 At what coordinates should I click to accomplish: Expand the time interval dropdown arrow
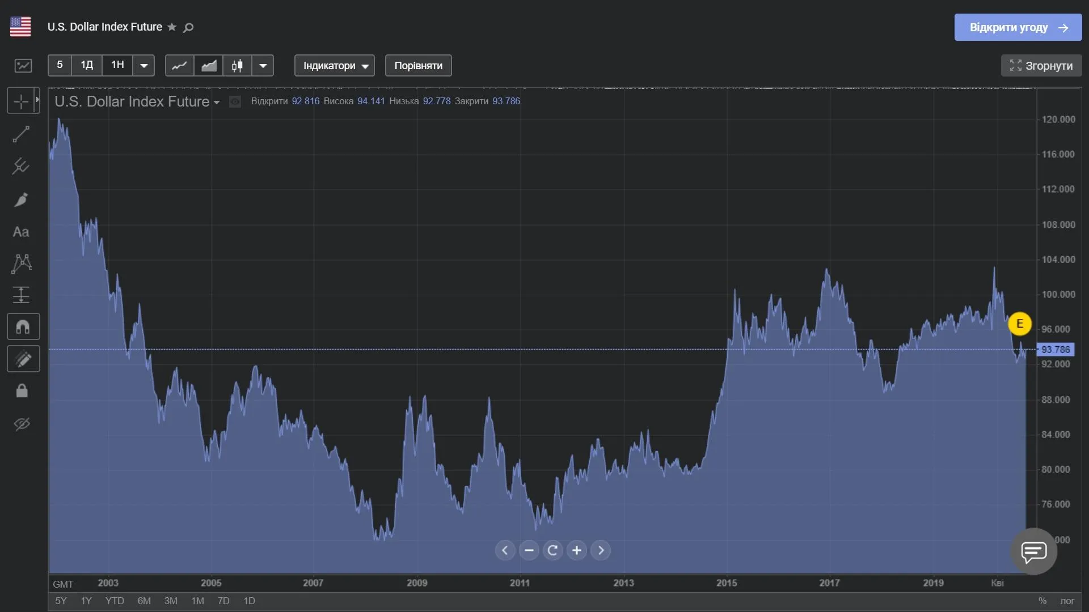tap(144, 66)
